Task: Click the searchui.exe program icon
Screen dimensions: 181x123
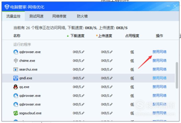Action: (16, 69)
